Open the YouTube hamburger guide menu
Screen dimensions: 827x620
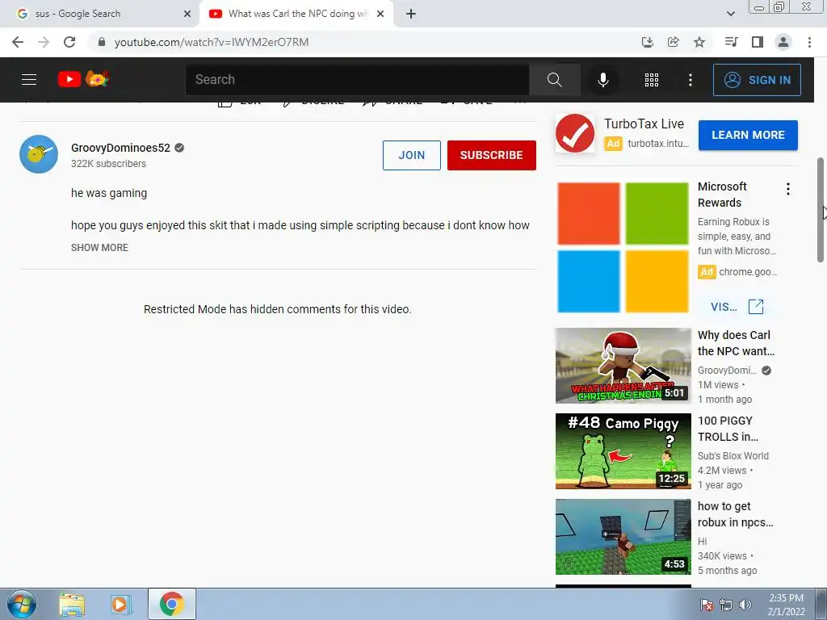[x=29, y=80]
